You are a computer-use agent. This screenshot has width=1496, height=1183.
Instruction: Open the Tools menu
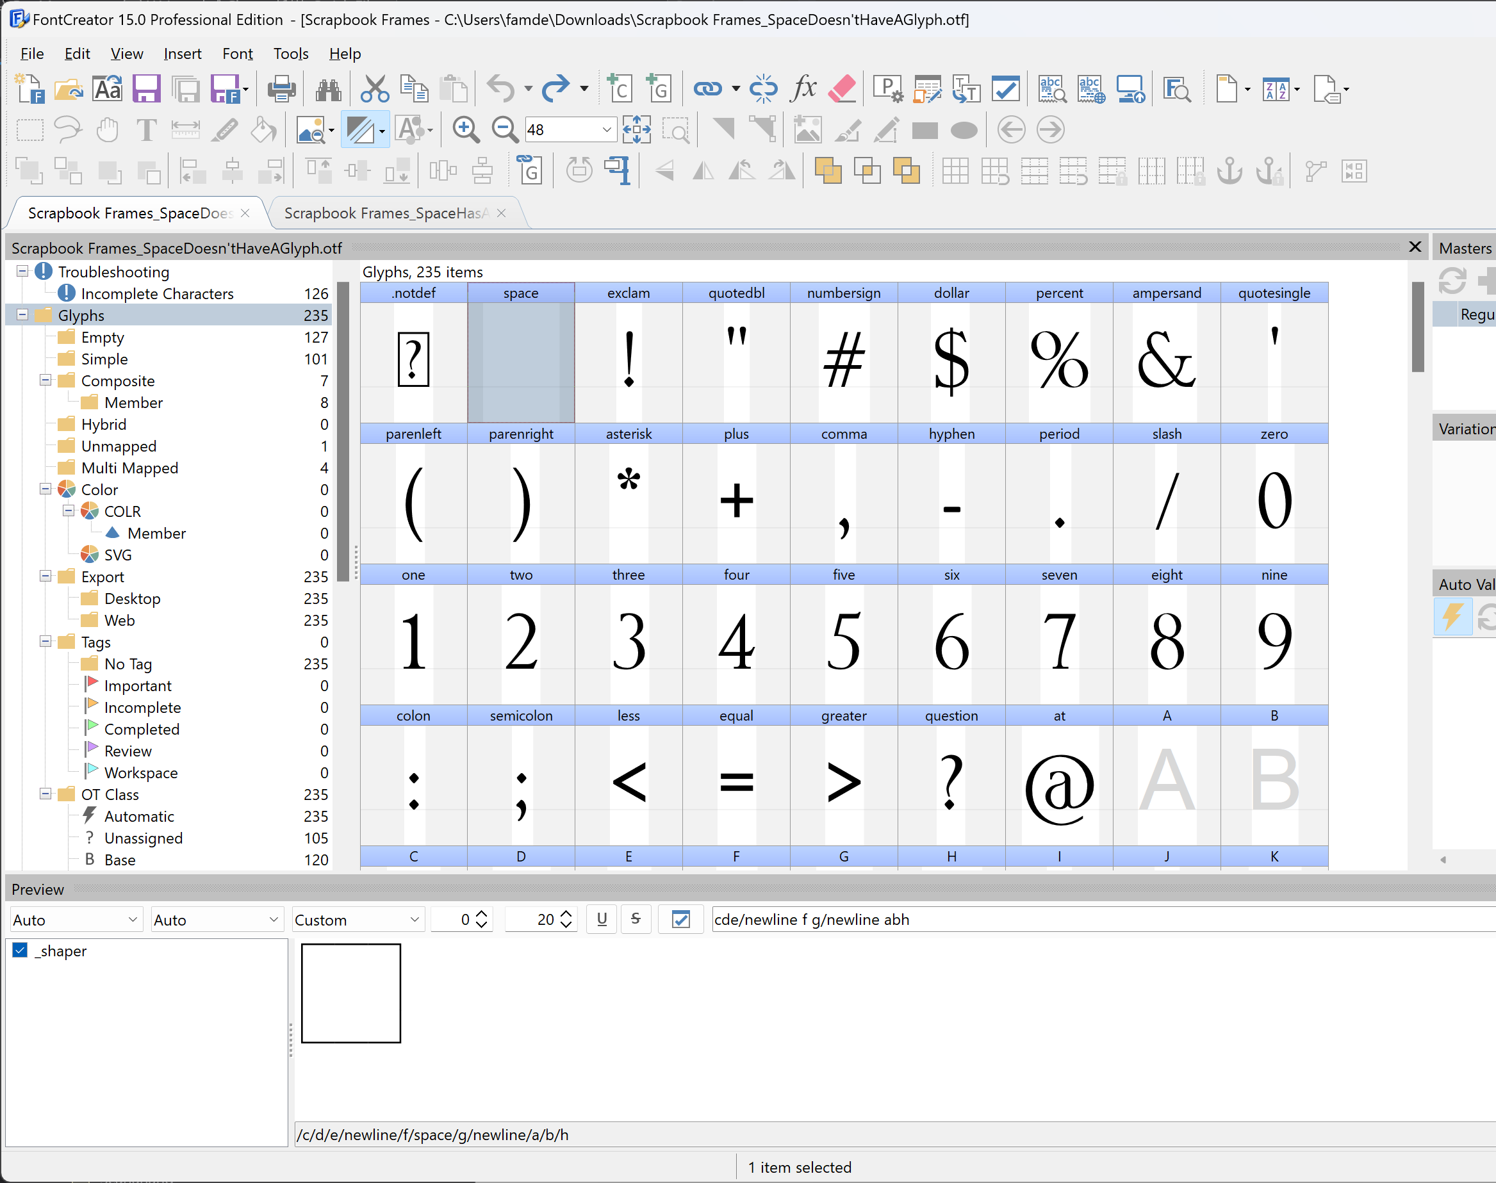pos(291,53)
